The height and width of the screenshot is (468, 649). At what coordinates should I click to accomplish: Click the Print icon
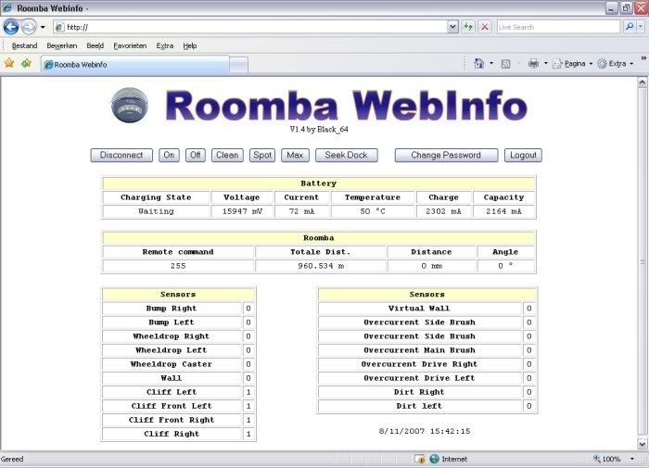[x=533, y=63]
